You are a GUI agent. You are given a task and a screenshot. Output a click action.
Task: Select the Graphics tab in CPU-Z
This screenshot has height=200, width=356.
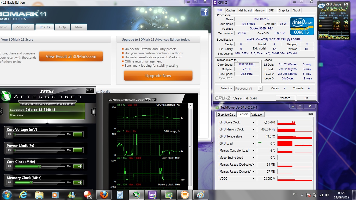(284, 10)
